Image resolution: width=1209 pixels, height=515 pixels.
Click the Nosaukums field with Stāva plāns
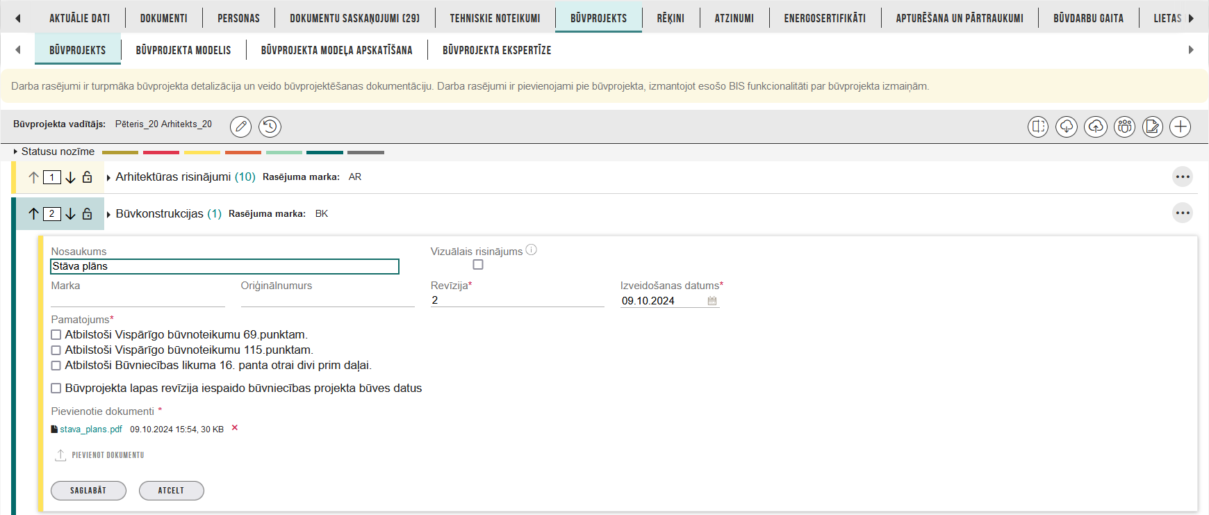225,266
